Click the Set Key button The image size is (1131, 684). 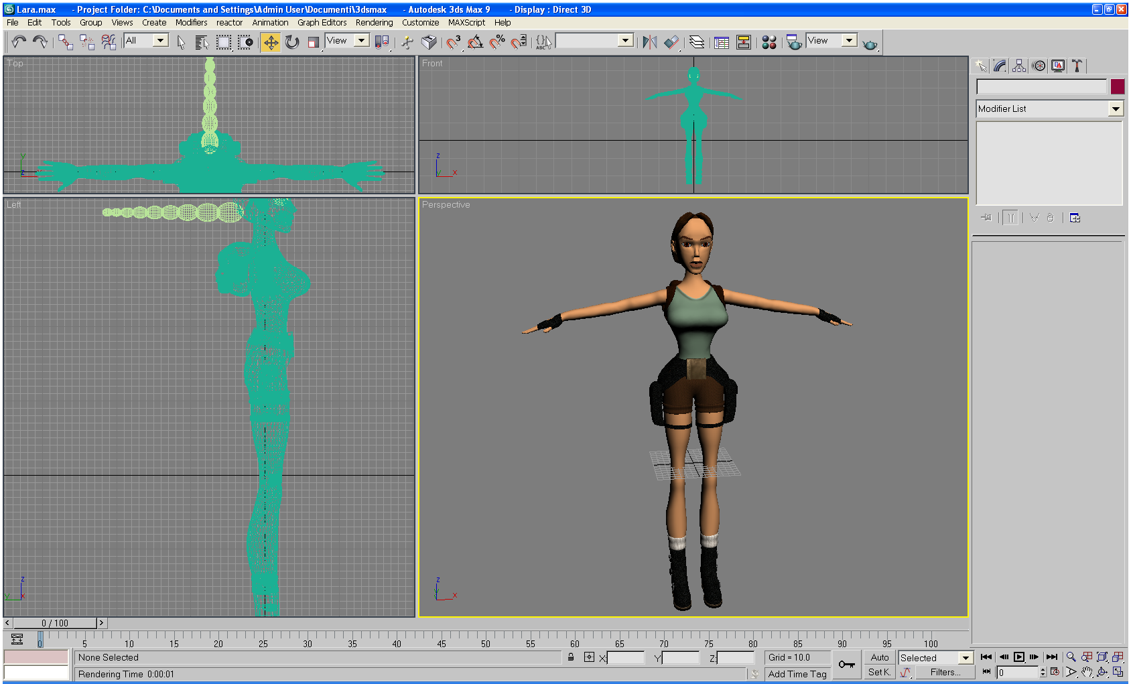pyautogui.click(x=880, y=672)
